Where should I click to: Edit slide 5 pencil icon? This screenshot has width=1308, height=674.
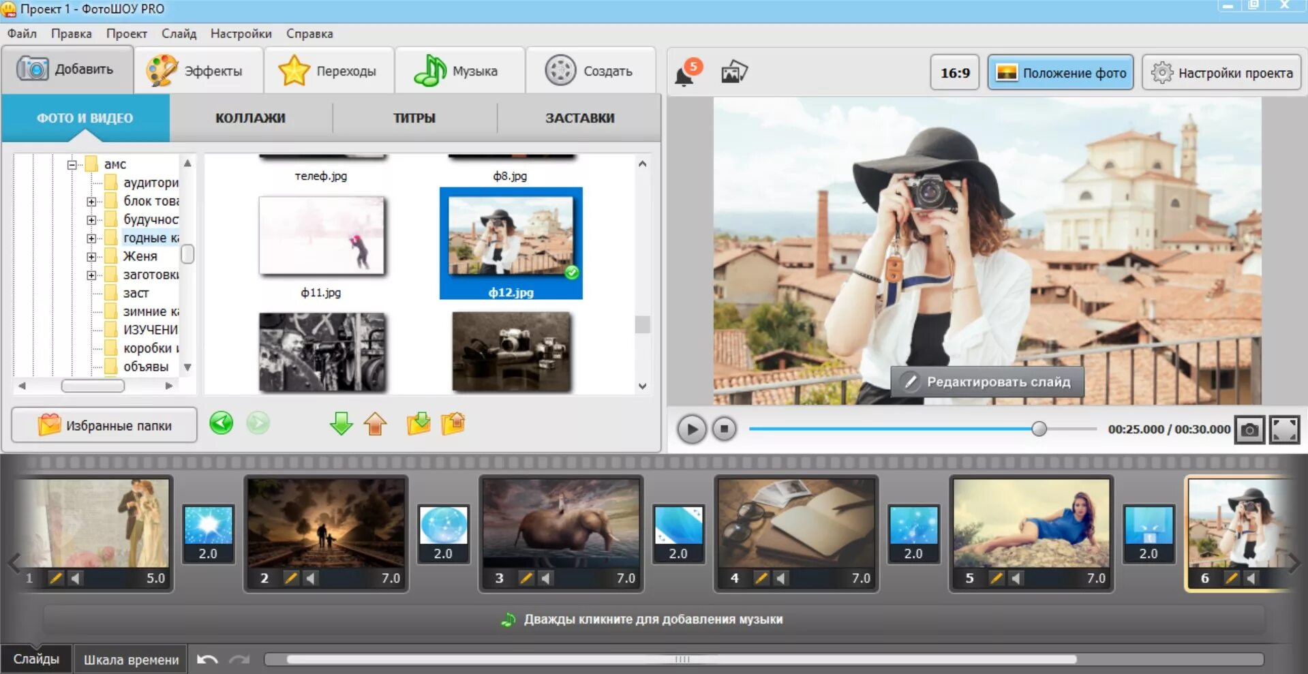(997, 579)
